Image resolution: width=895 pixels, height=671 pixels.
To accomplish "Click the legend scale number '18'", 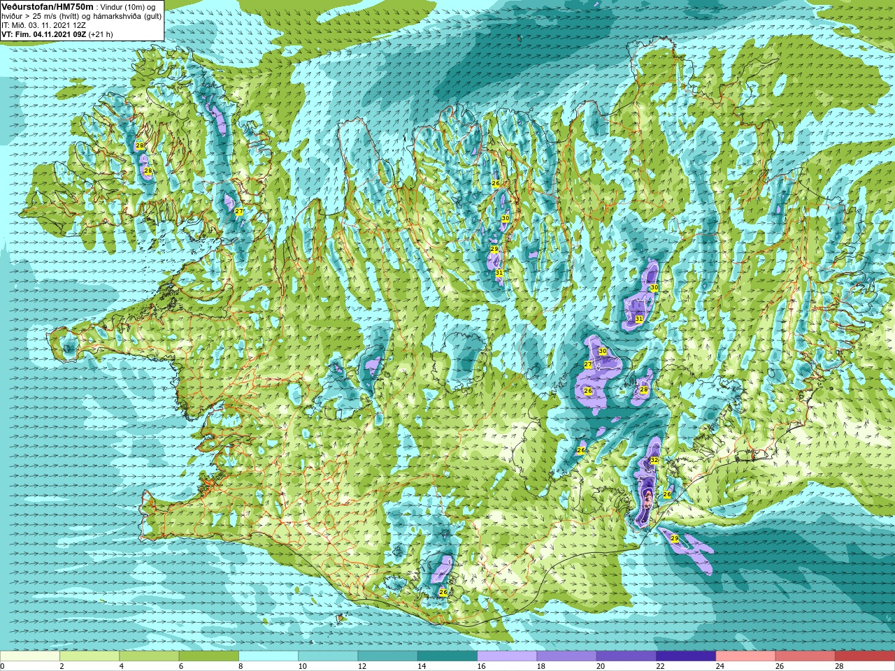I will click(x=541, y=666).
